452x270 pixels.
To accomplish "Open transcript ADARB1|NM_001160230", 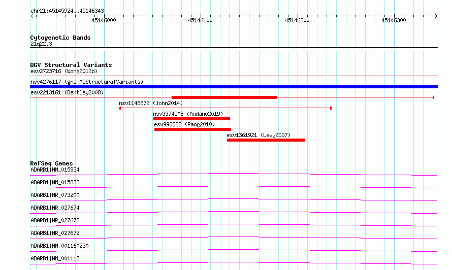I will 59,246.
